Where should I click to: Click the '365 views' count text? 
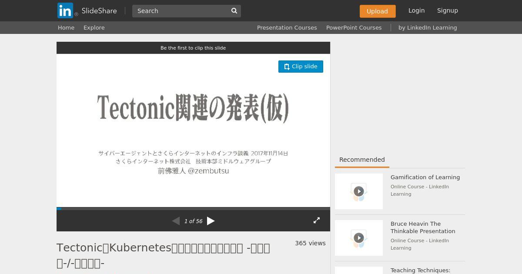coord(310,243)
